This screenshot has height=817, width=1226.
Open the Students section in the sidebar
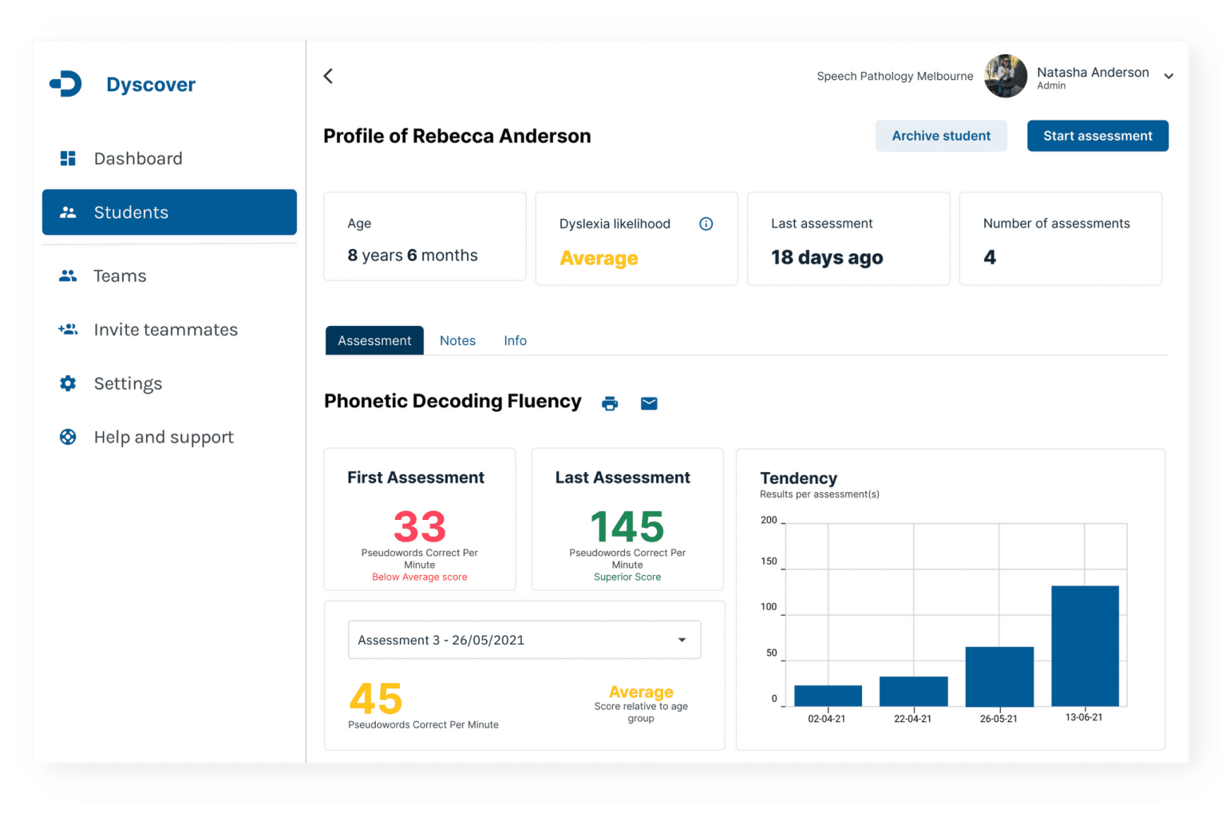pos(169,212)
